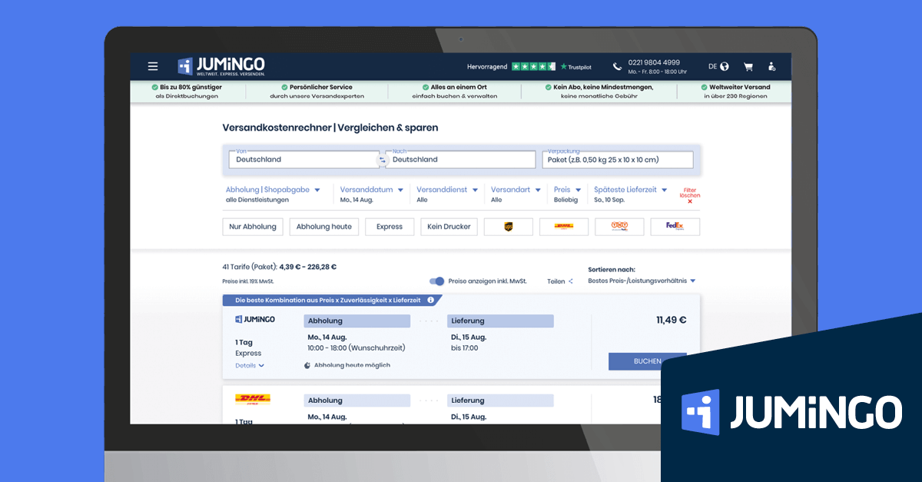Open the Trustpilot star rating
This screenshot has width=922, height=482.
pyautogui.click(x=534, y=67)
